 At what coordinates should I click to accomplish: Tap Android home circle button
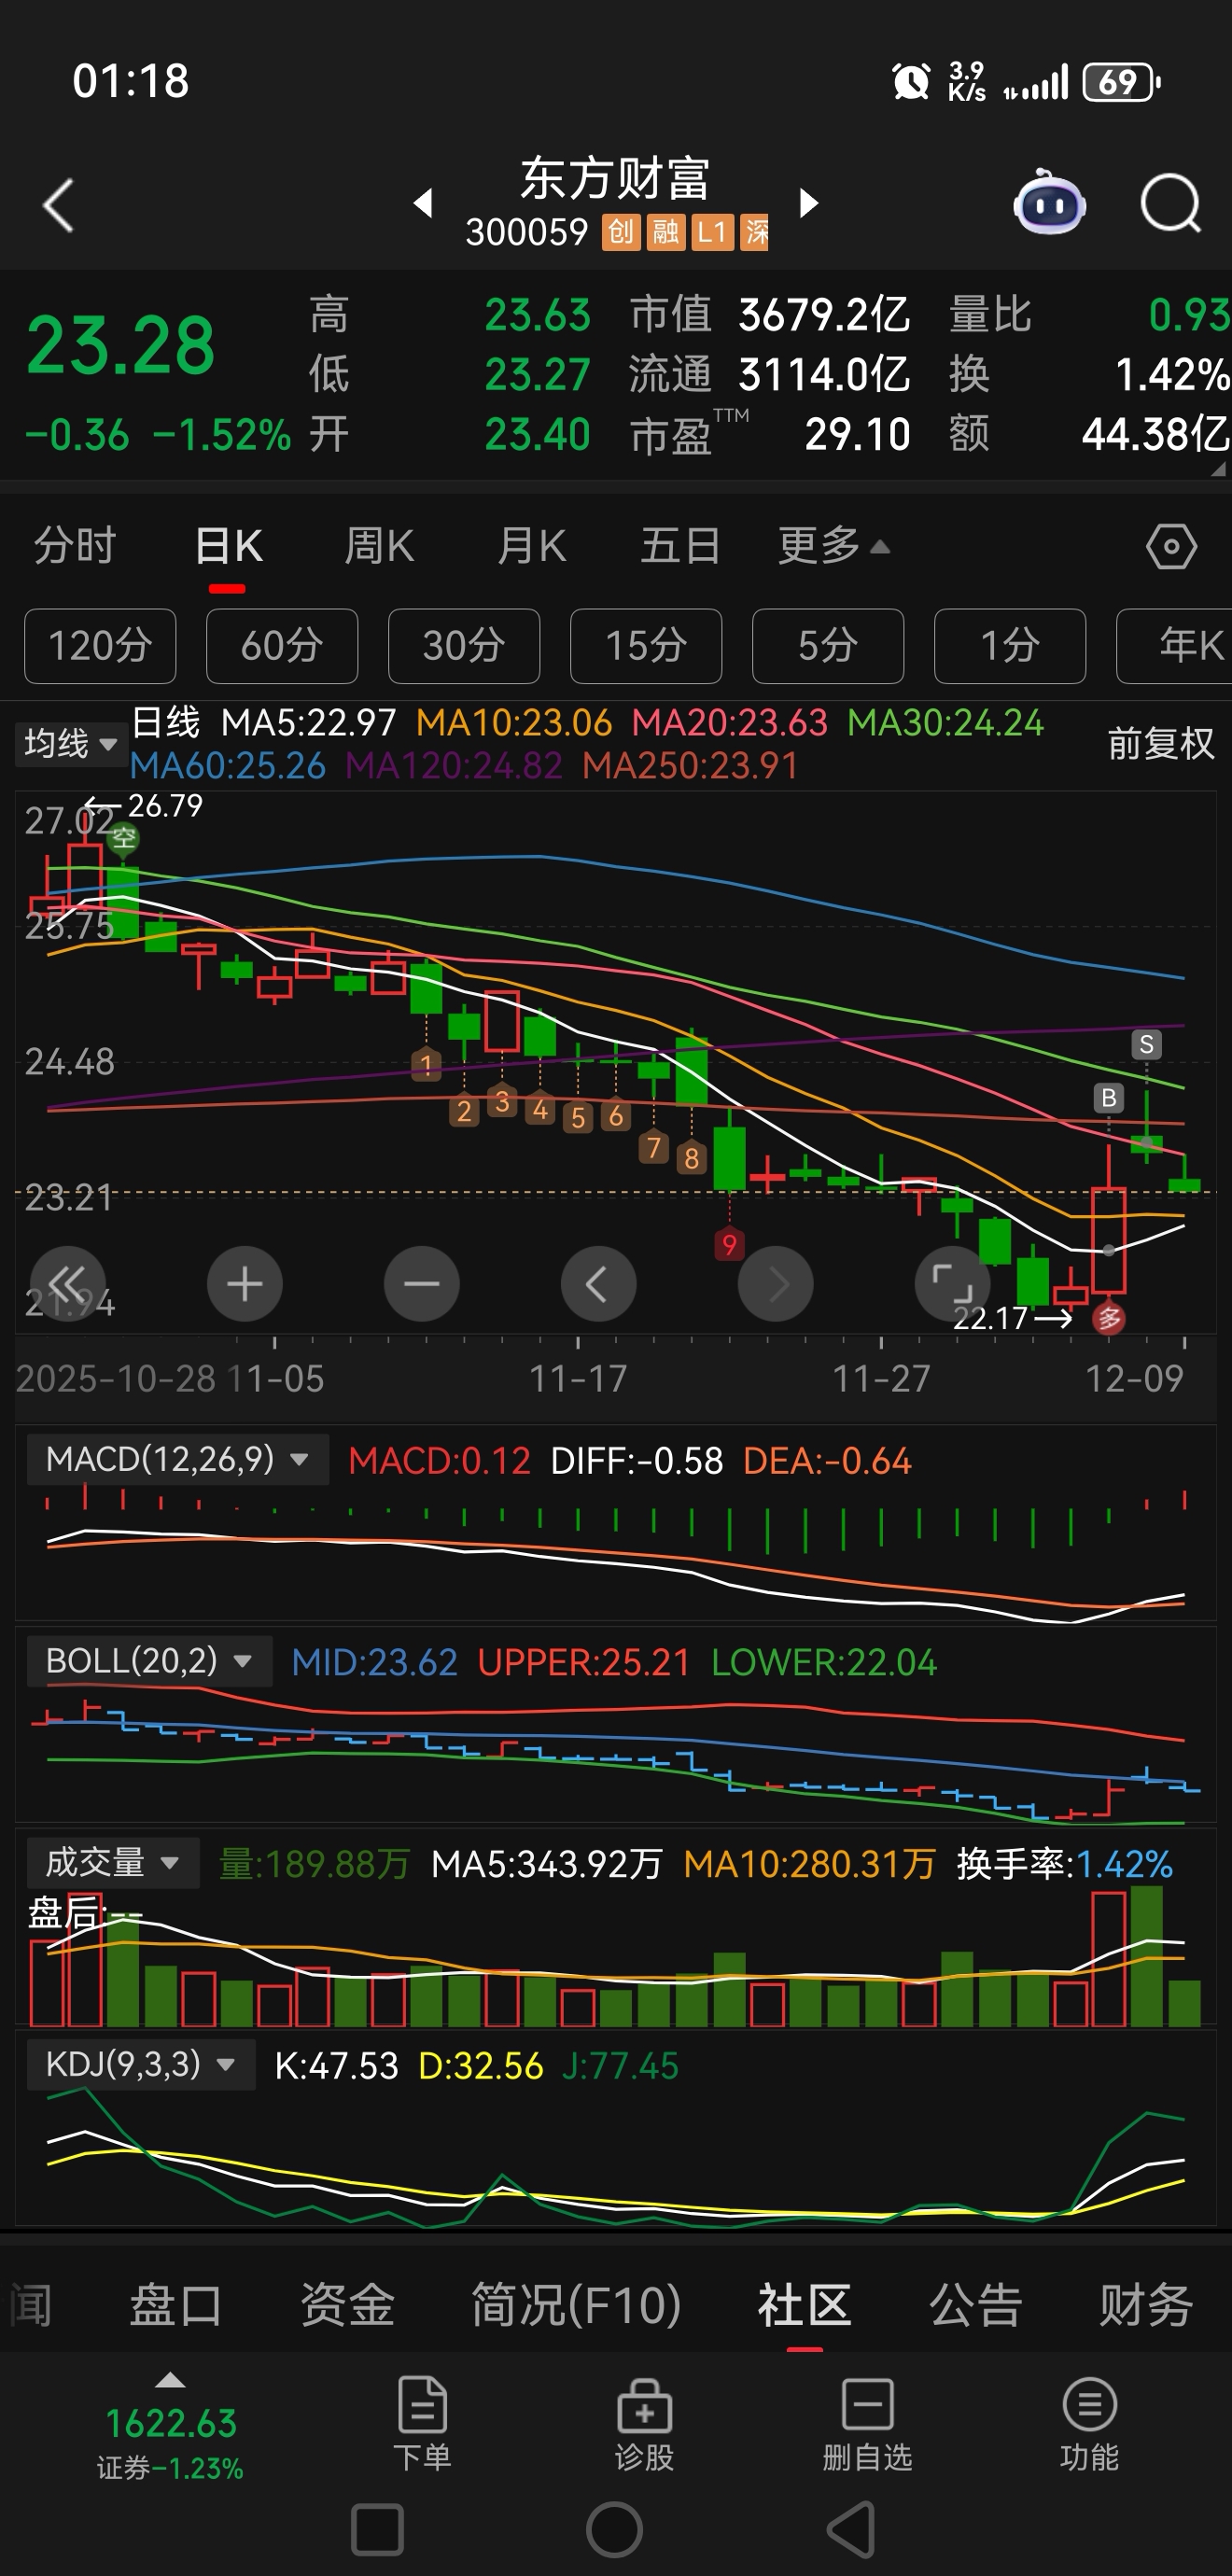click(x=615, y=2530)
